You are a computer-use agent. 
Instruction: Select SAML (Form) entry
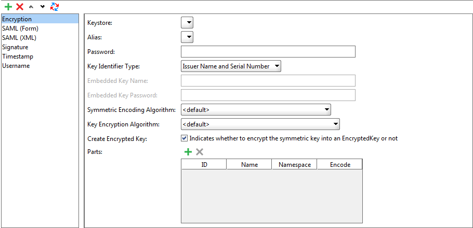click(40, 28)
